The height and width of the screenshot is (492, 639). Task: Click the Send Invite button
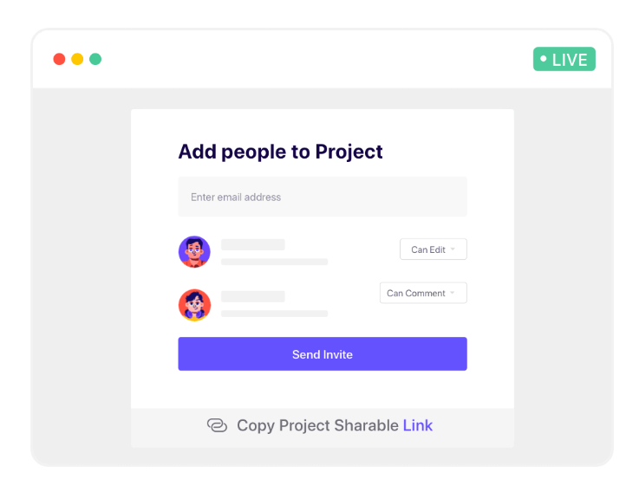pos(323,354)
